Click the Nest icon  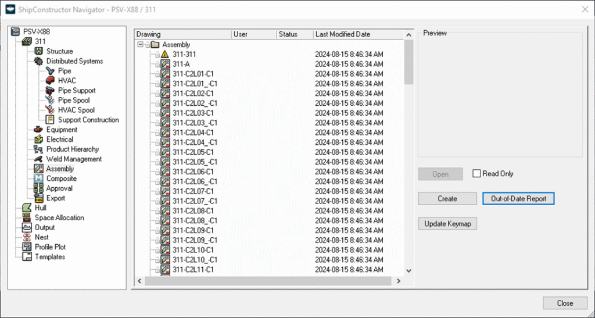tap(27, 237)
